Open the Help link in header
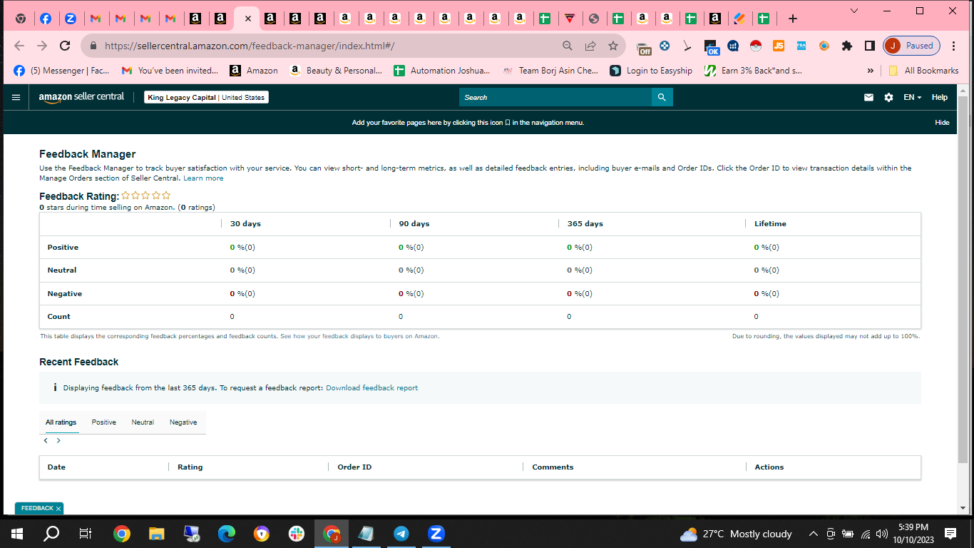974x548 pixels. [940, 97]
